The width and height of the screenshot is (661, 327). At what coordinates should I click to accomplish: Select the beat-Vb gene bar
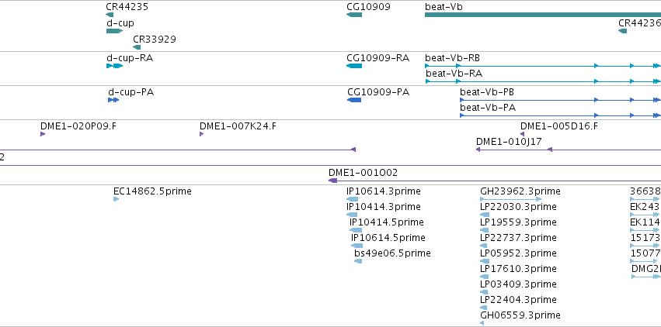pyautogui.click(x=543, y=15)
